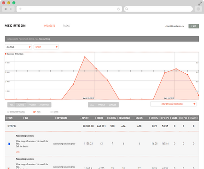Image resolution: width=204 pixels, height=169 pixels.
Task: Click into the browser search field
Action: [158, 9]
